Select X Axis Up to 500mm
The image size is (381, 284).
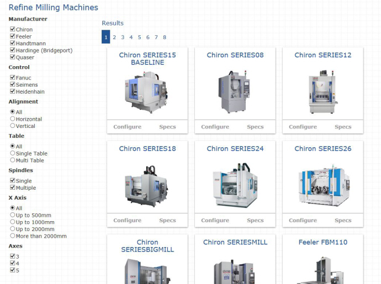(x=12, y=215)
